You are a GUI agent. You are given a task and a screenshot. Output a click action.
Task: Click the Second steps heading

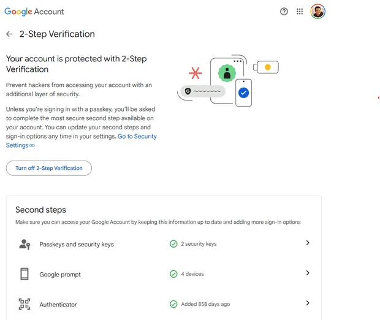point(40,210)
